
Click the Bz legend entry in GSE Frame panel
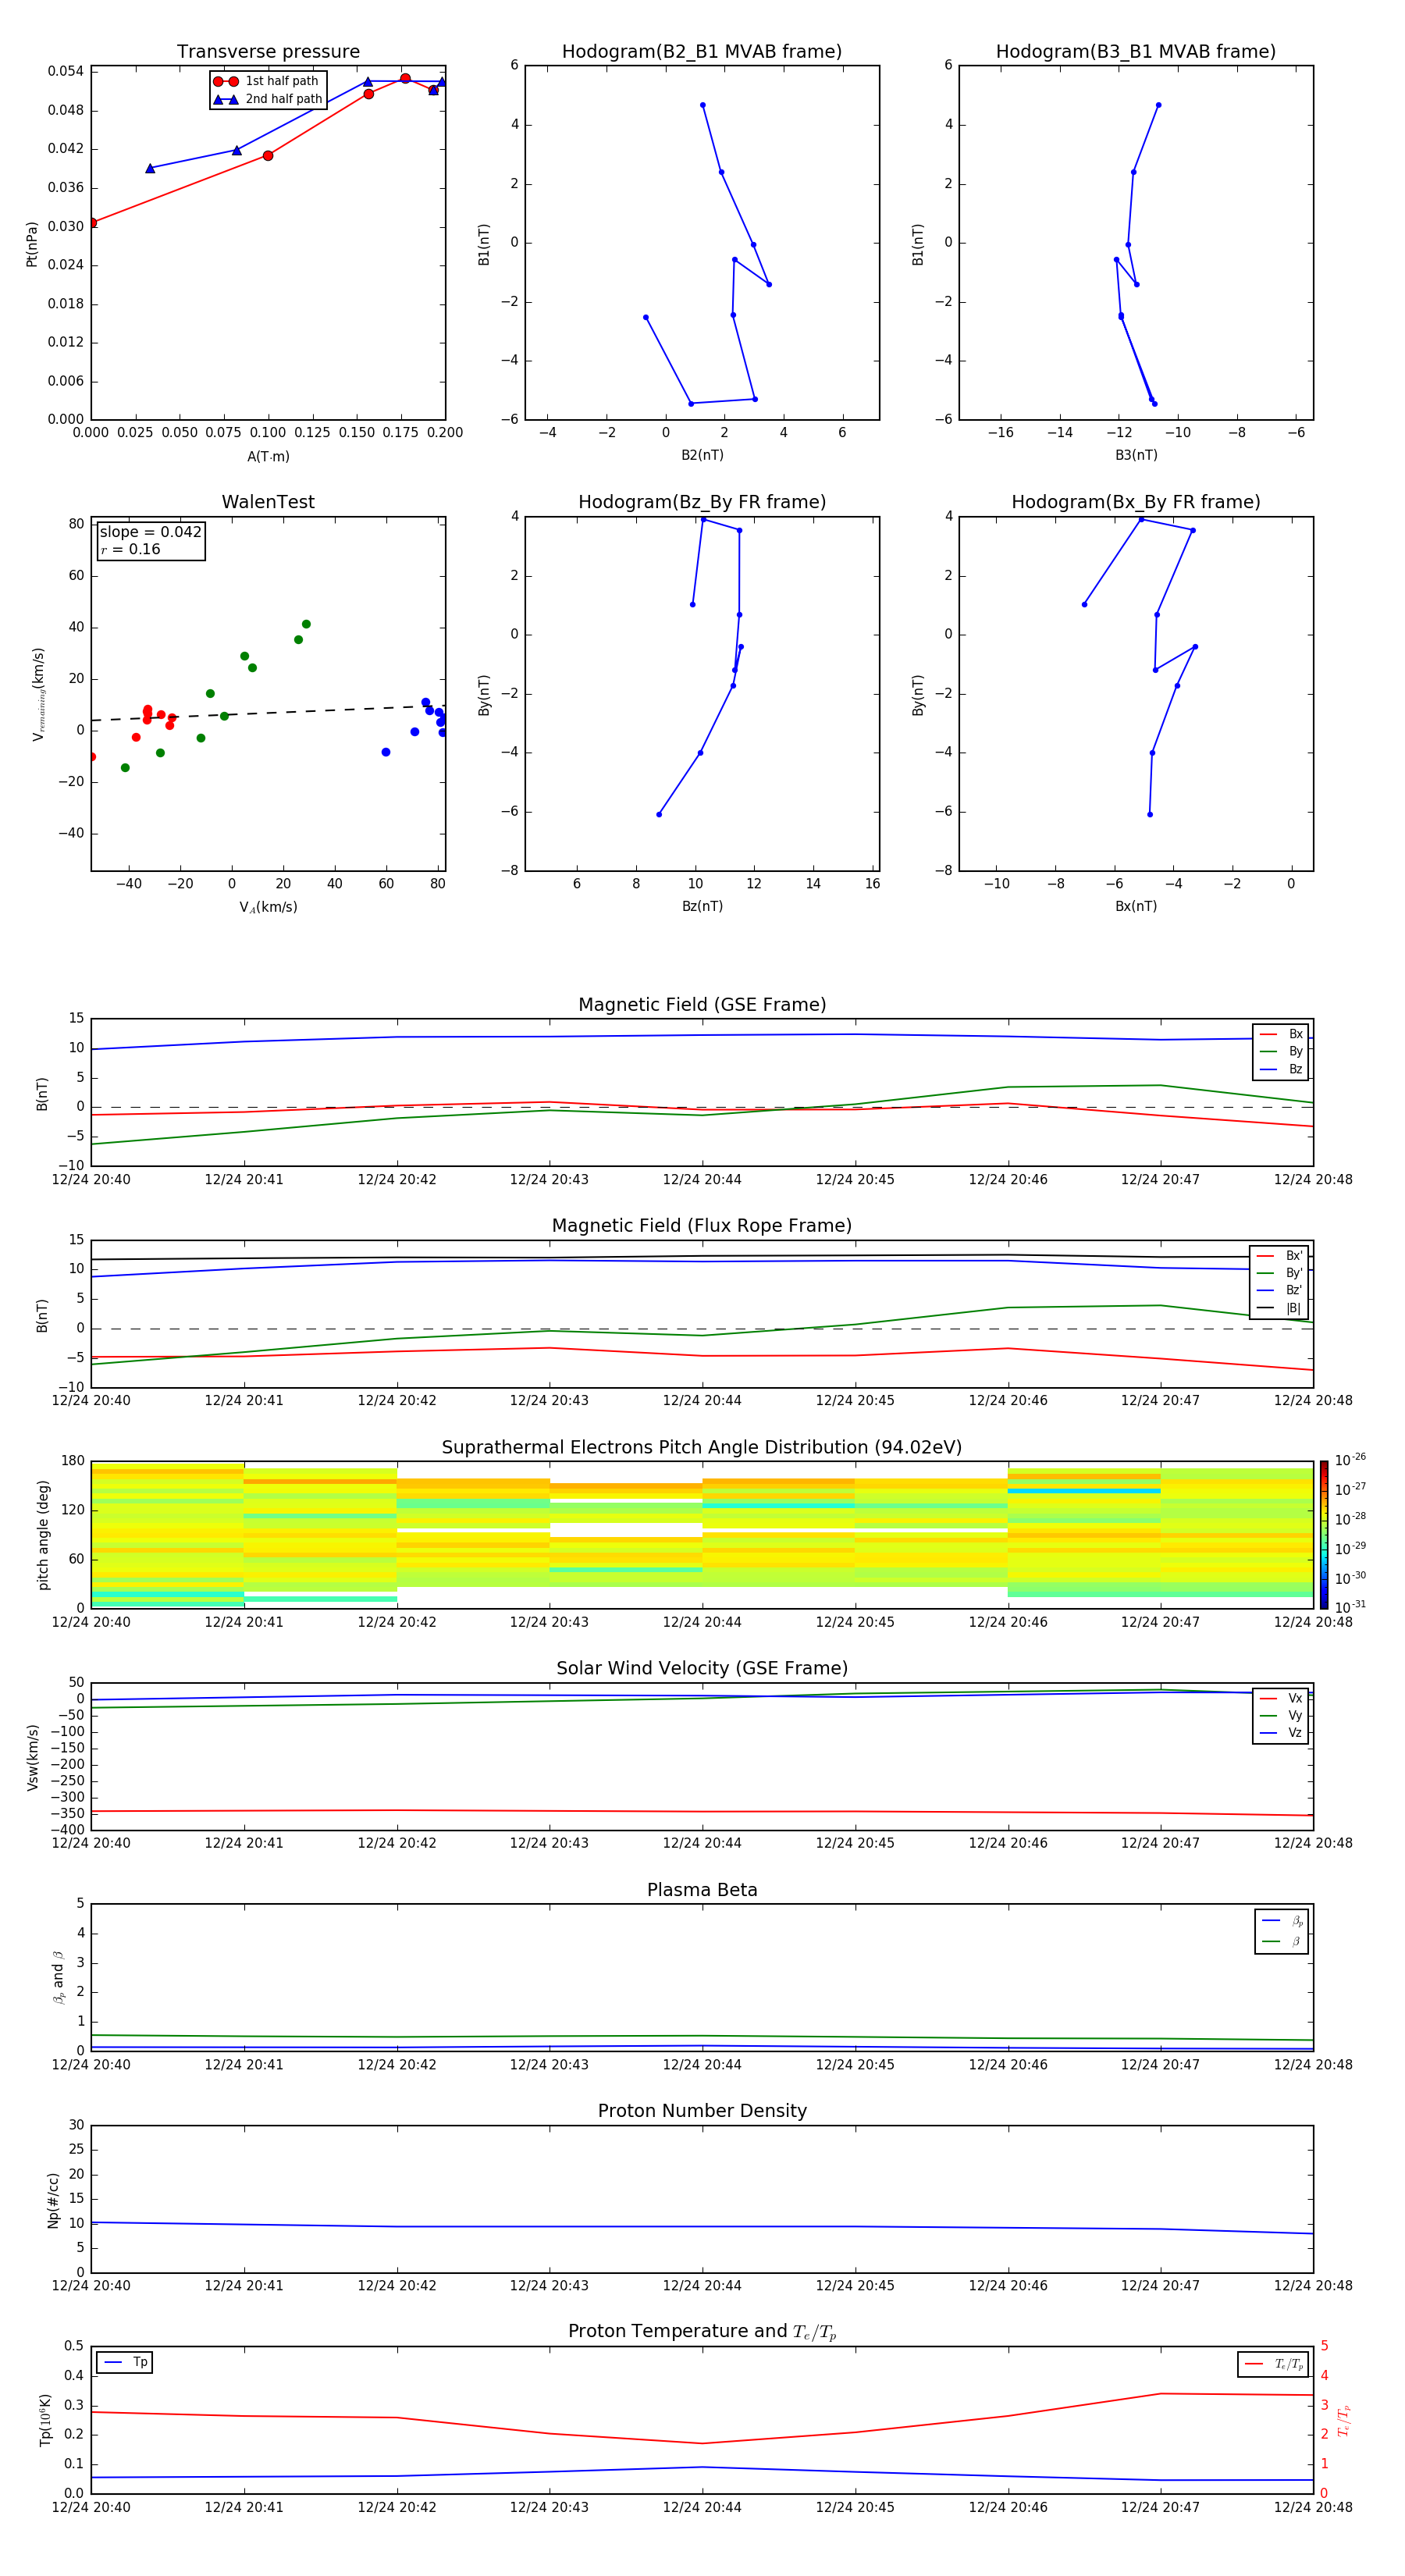pyautogui.click(x=1281, y=1069)
